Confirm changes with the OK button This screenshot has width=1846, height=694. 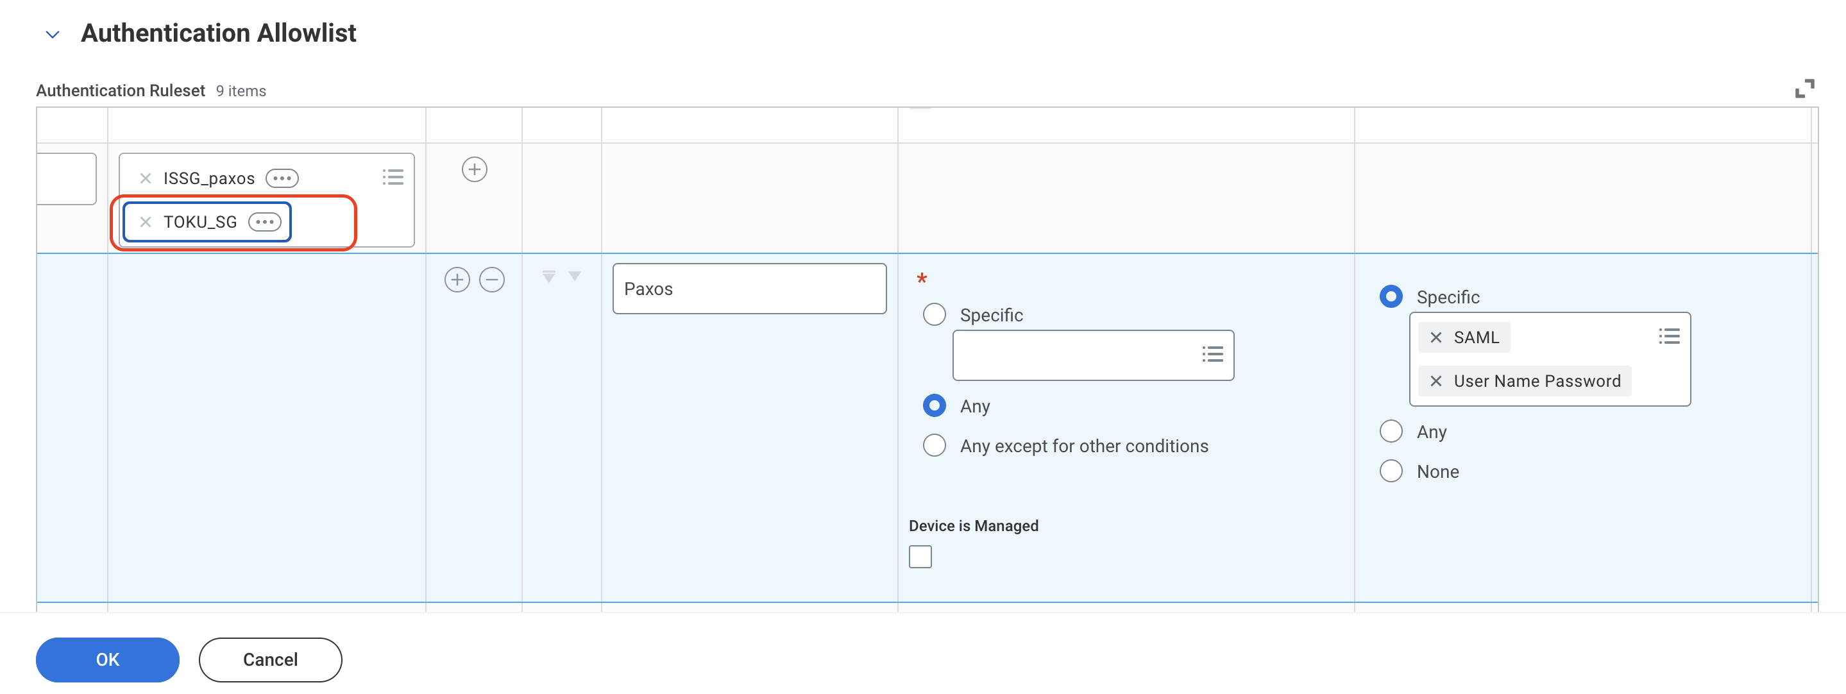pos(108,659)
